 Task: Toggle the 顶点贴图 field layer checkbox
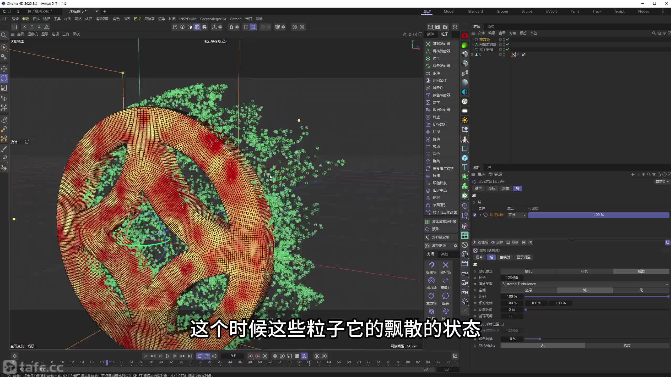(475, 215)
